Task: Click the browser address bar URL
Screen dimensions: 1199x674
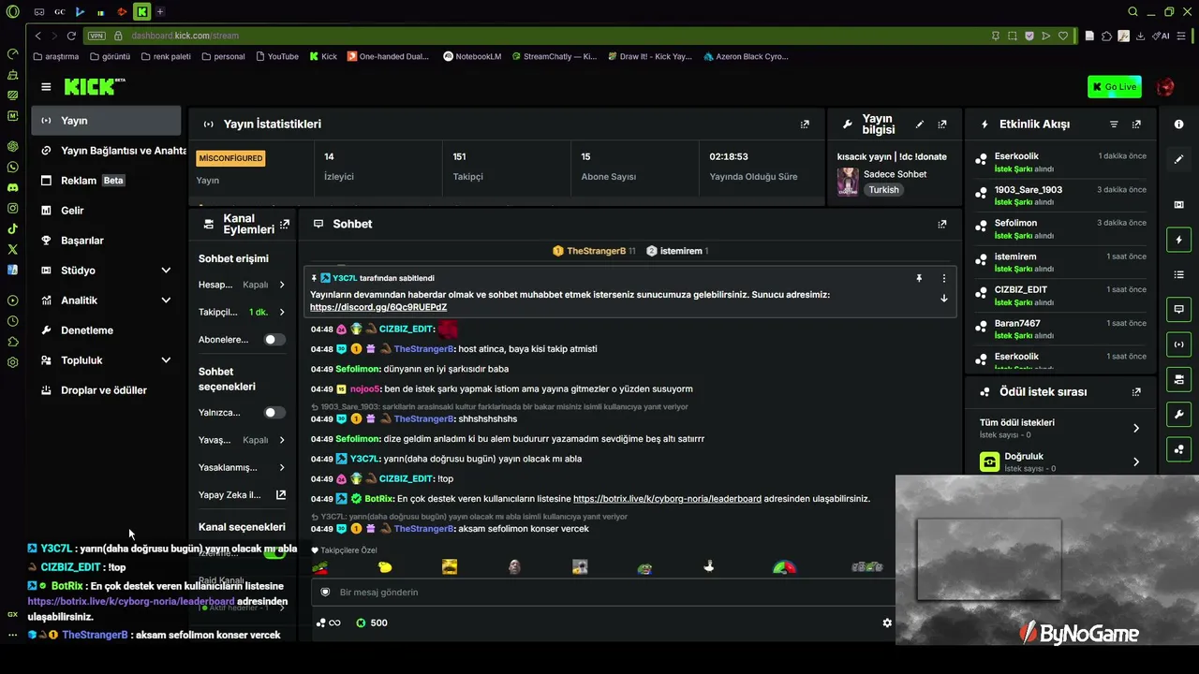Action: click(185, 36)
